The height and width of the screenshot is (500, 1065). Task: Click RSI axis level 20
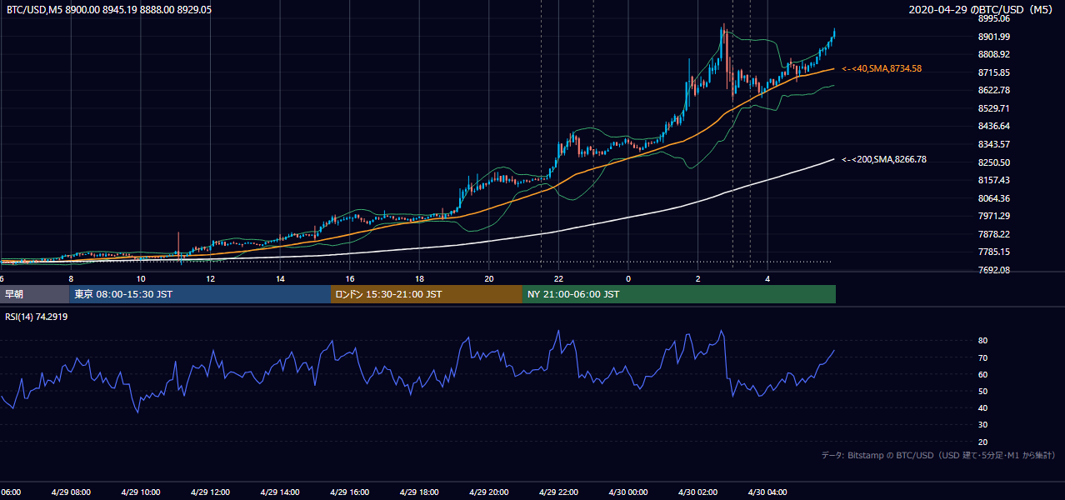pyautogui.click(x=983, y=442)
